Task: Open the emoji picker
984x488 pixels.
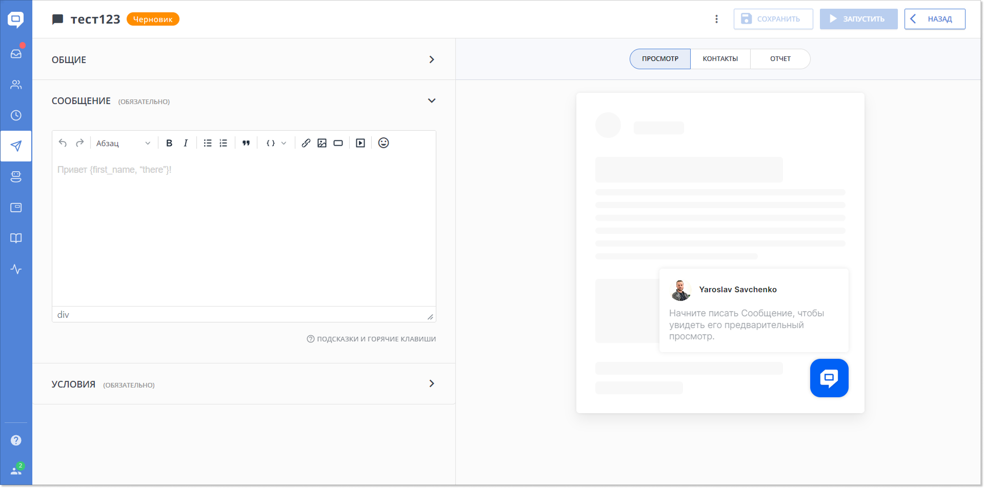Action: coord(384,143)
